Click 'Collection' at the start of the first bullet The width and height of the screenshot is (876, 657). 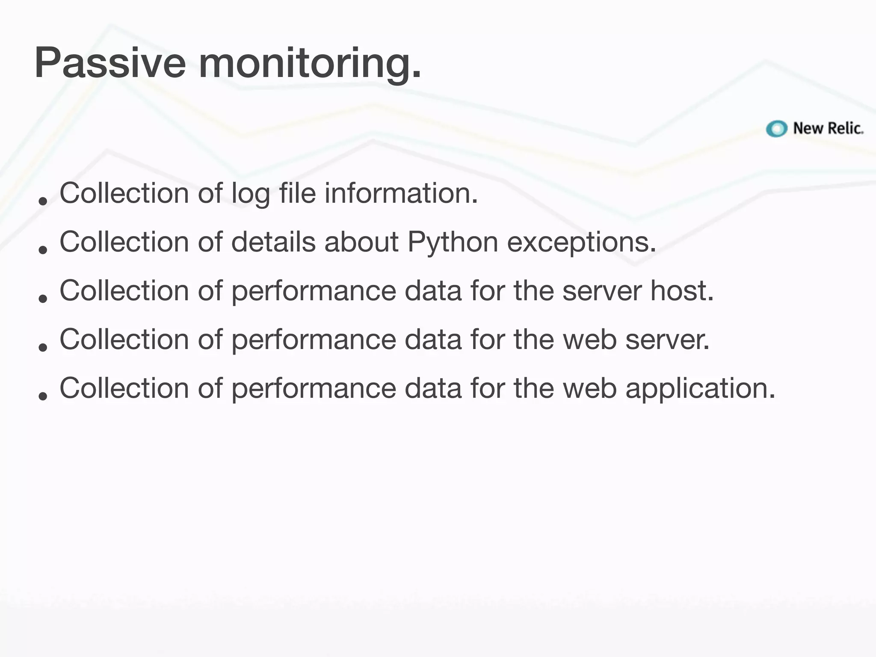124,193
